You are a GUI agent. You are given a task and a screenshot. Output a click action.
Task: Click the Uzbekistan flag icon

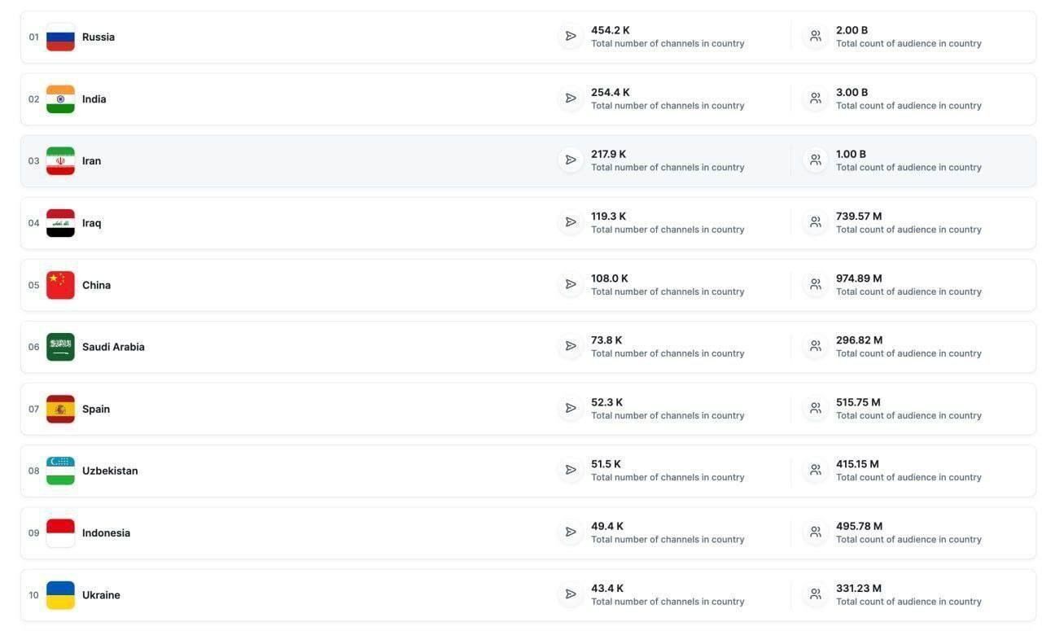tap(60, 471)
